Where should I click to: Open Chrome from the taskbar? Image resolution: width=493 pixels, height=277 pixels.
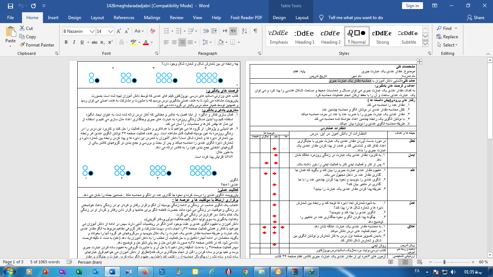coord(245,272)
